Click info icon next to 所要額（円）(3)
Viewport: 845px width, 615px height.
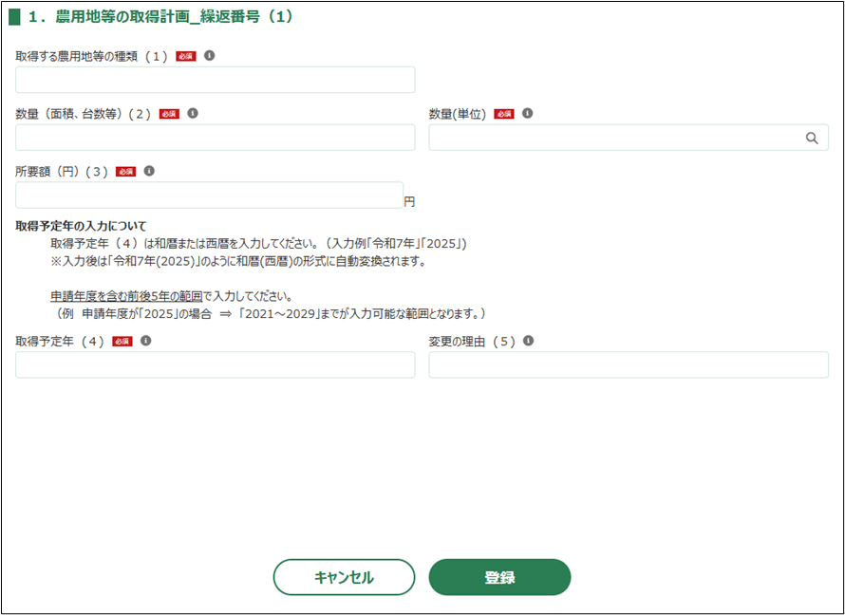[149, 172]
